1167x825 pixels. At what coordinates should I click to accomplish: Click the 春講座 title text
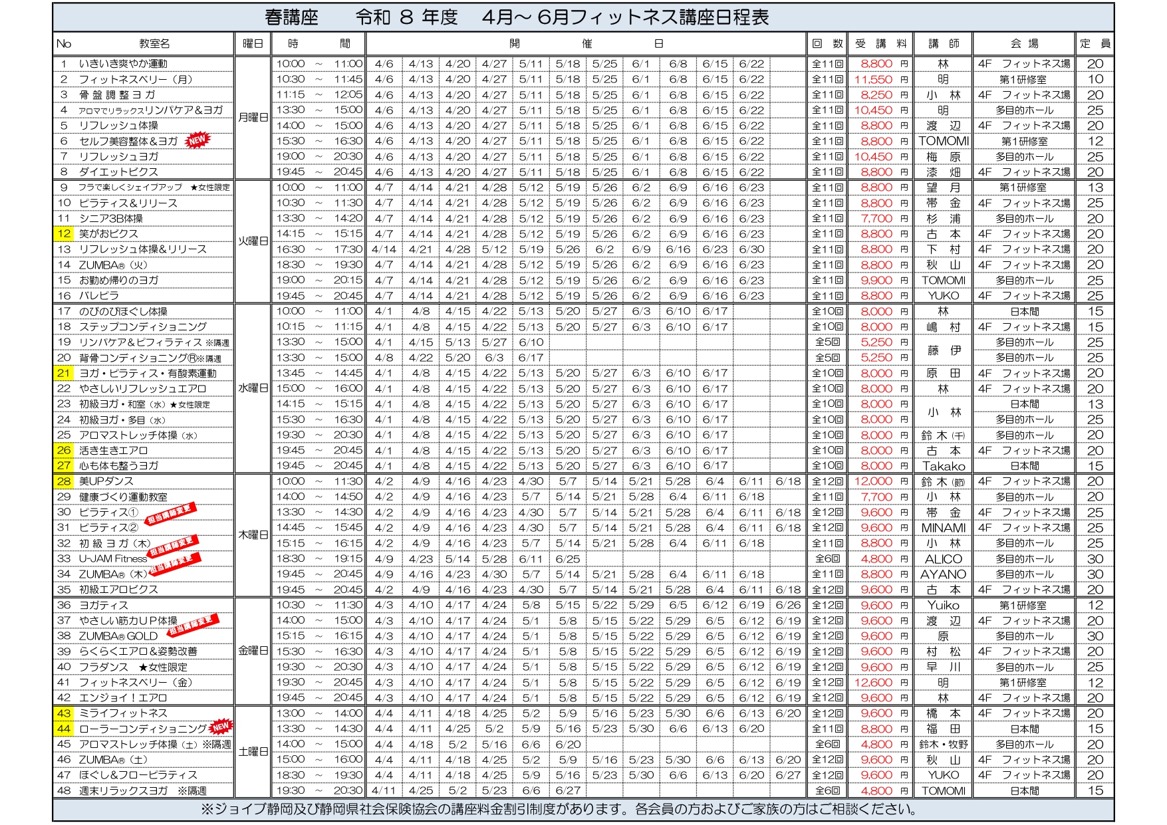pyautogui.click(x=291, y=17)
